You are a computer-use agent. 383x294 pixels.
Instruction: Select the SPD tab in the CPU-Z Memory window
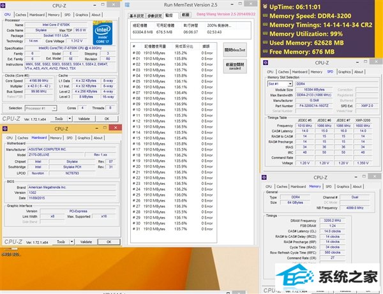coord(329,187)
